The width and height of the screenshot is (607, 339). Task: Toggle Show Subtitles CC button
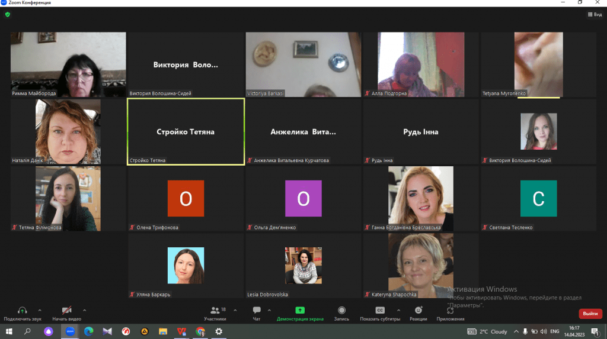[x=379, y=310]
